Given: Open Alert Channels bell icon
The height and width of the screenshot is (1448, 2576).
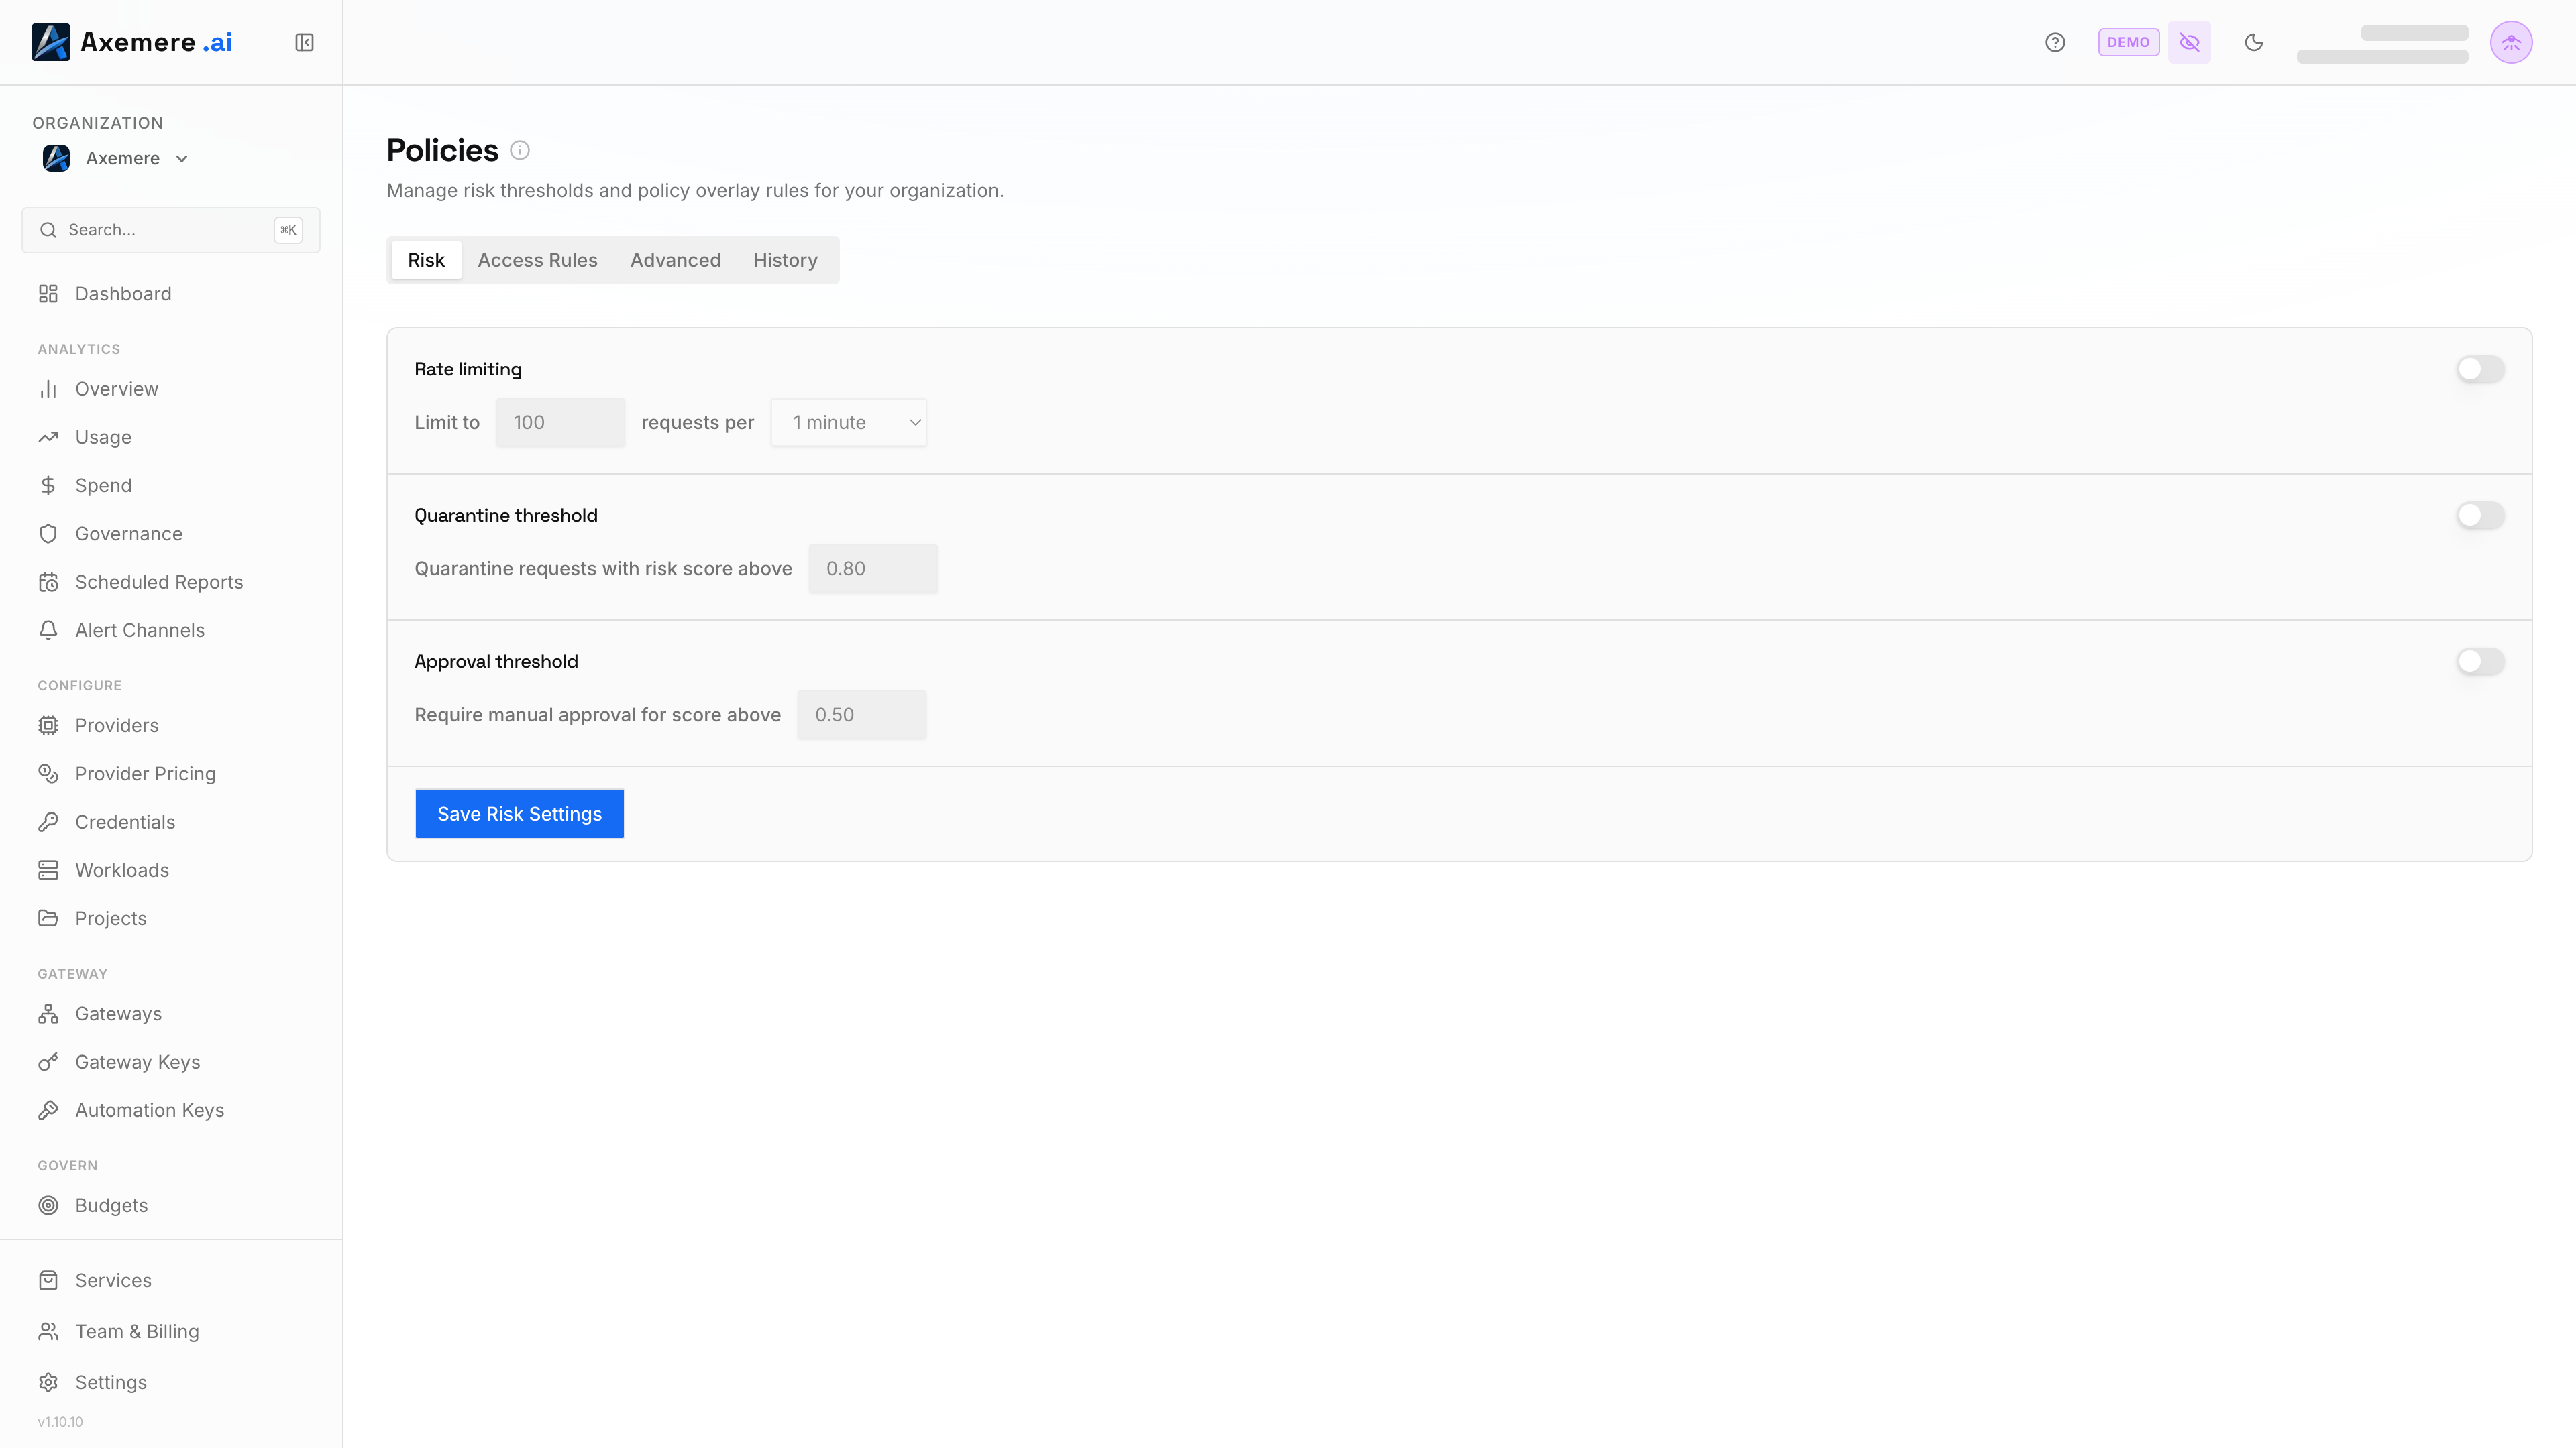Looking at the screenshot, I should click(48, 631).
